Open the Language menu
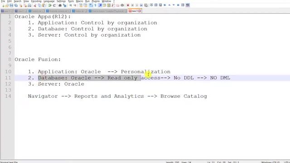The image size is (290, 163). coord(49,1)
